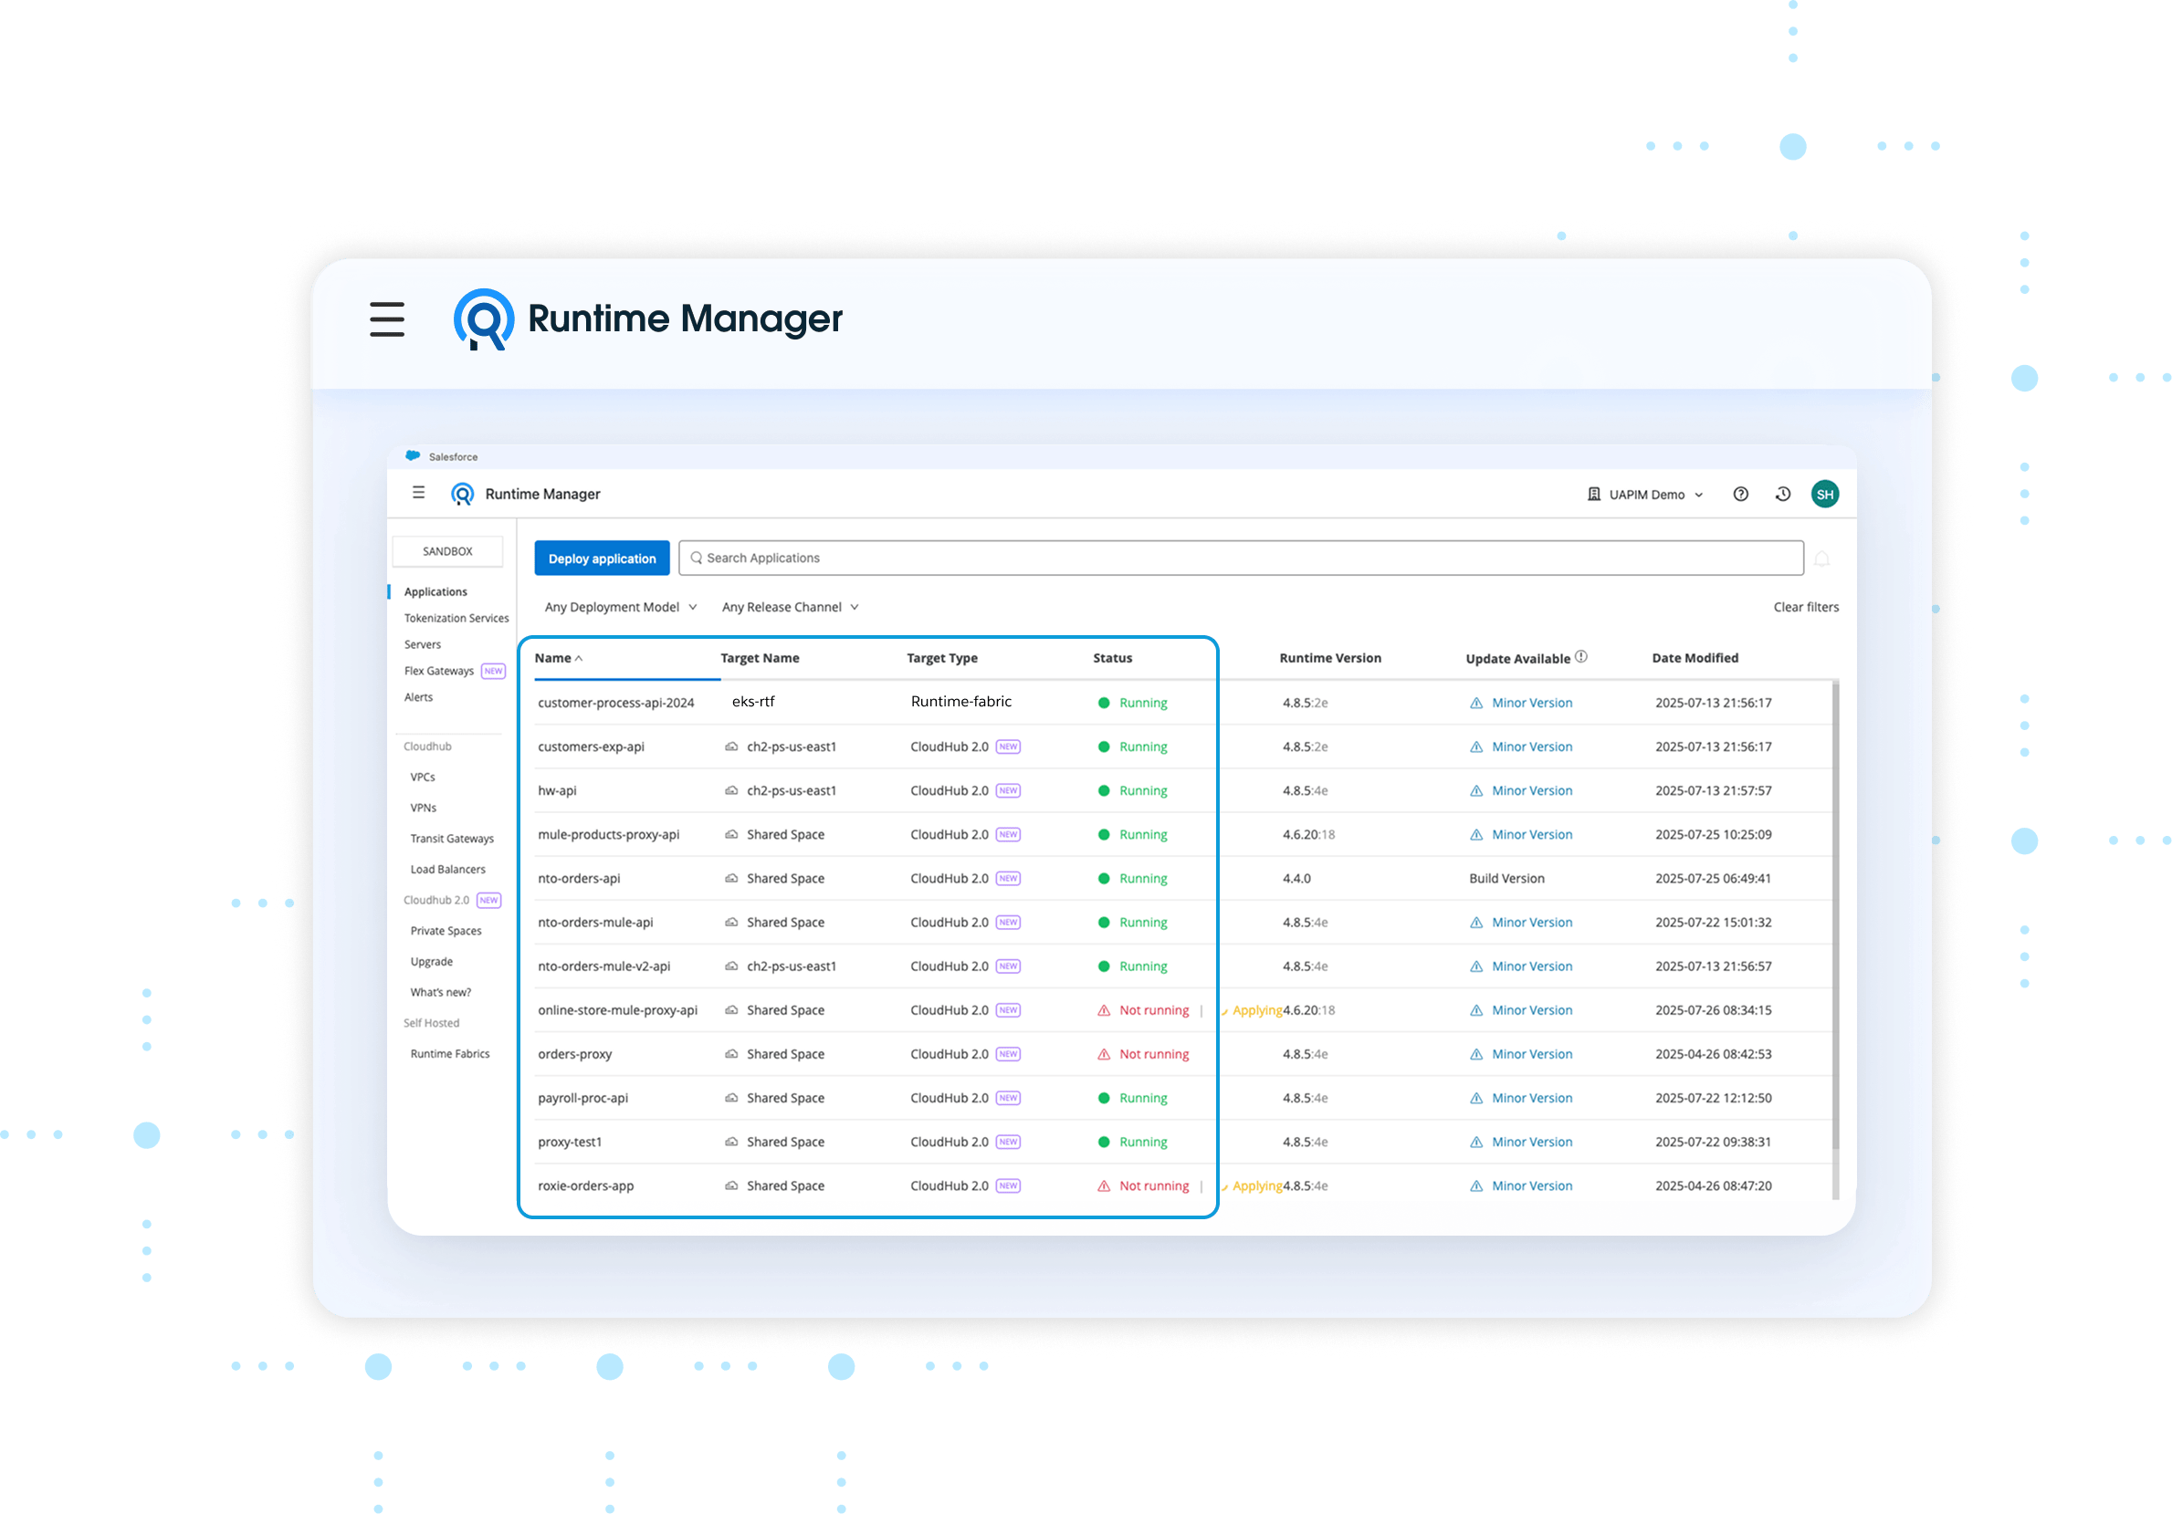Click the cloud icon in the hw-api row

tap(731, 790)
